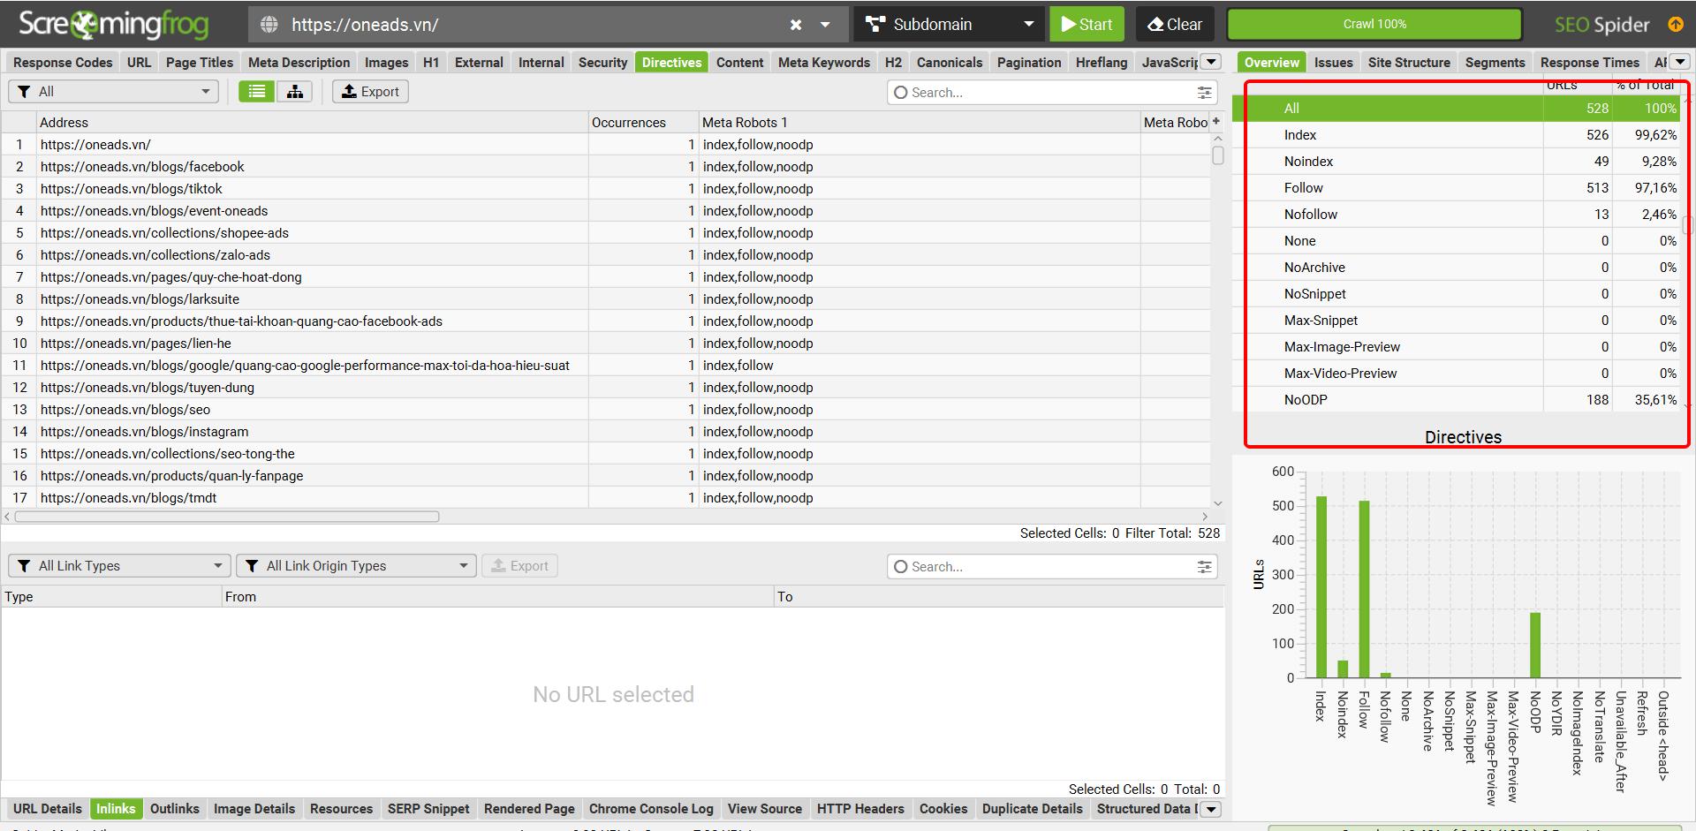Focus the lower panel search field
Screen dimensions: 1696x831
click(1042, 566)
